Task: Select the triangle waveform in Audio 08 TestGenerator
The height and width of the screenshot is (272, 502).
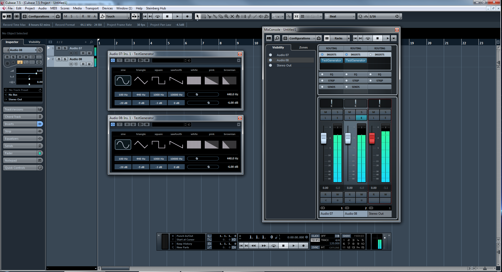Action: click(x=141, y=145)
